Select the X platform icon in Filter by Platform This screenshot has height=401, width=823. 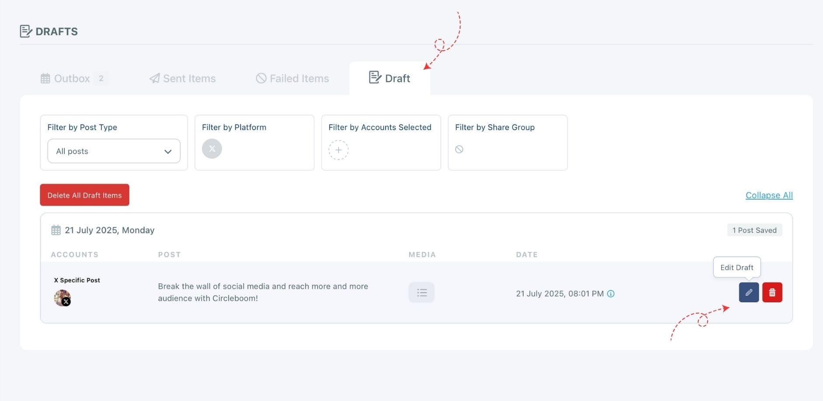[x=212, y=149]
